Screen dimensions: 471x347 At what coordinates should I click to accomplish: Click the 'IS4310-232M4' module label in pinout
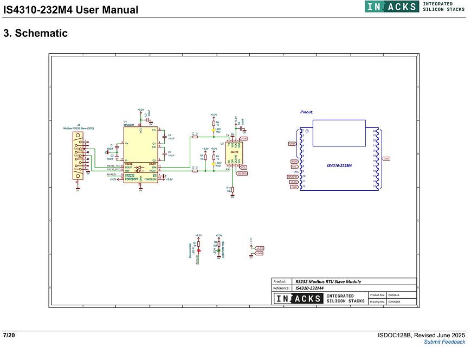click(339, 165)
